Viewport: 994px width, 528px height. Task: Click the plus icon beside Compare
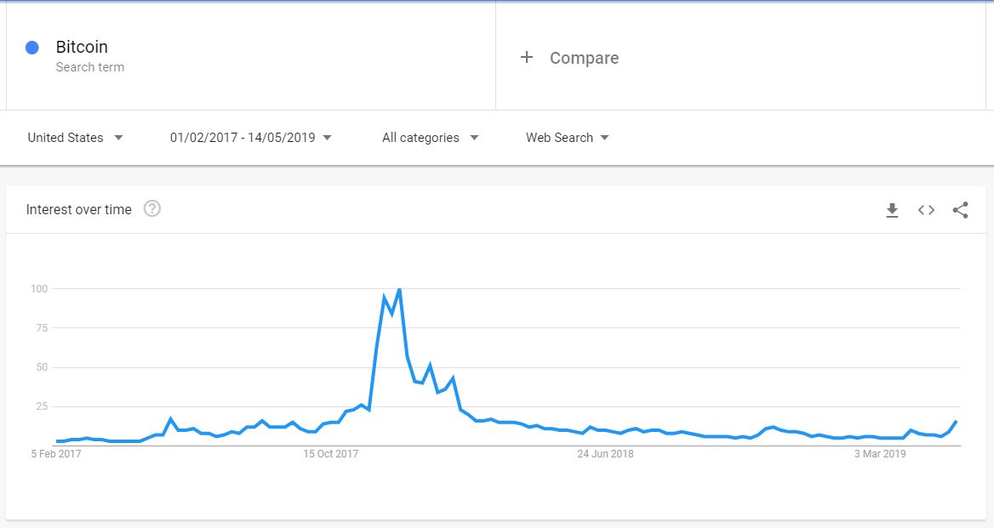click(x=525, y=58)
